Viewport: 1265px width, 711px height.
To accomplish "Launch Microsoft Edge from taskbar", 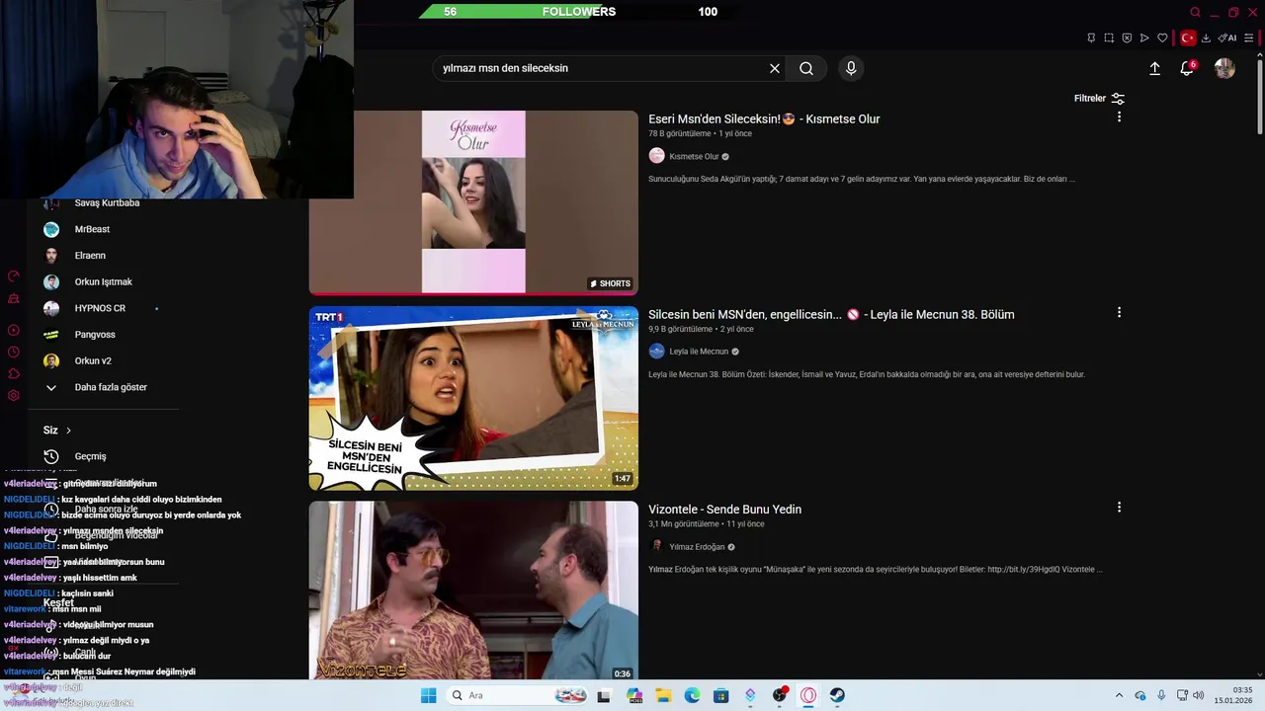I will pos(692,695).
